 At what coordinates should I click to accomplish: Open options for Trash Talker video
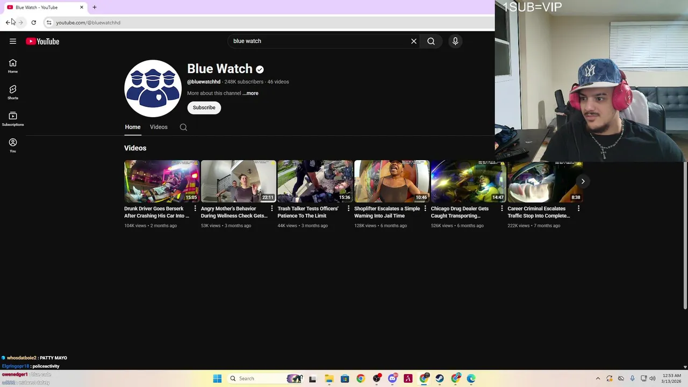coord(348,209)
